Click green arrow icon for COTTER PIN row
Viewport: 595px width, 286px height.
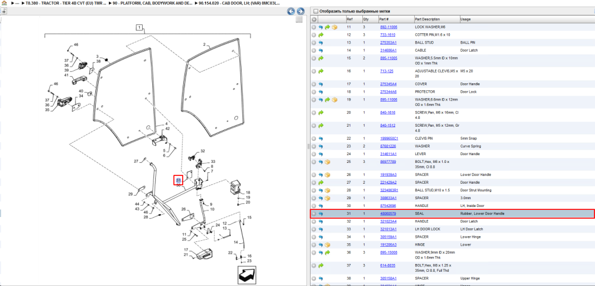(321, 35)
